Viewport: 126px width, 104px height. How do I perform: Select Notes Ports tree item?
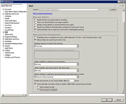[x=9, y=34]
